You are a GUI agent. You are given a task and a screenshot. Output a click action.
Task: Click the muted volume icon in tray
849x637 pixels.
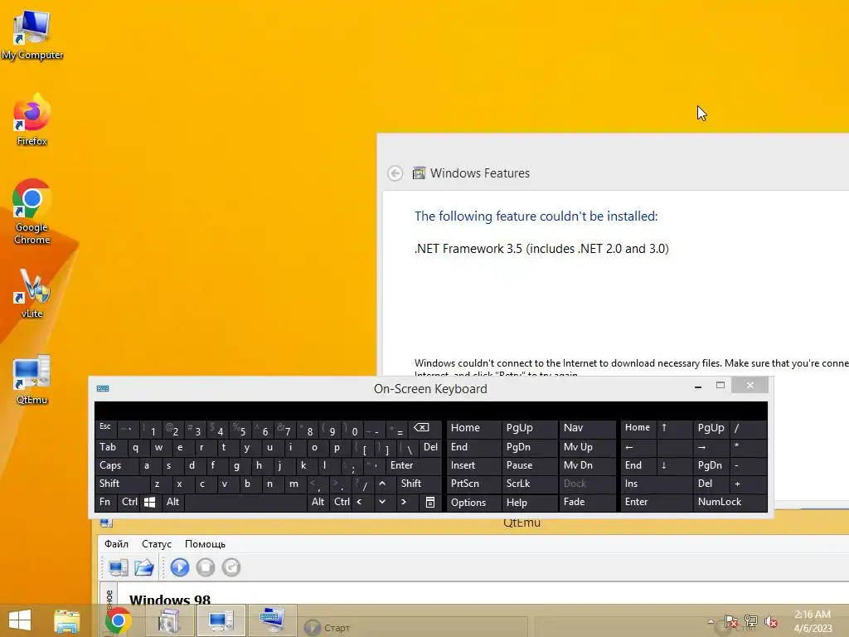[x=771, y=622]
